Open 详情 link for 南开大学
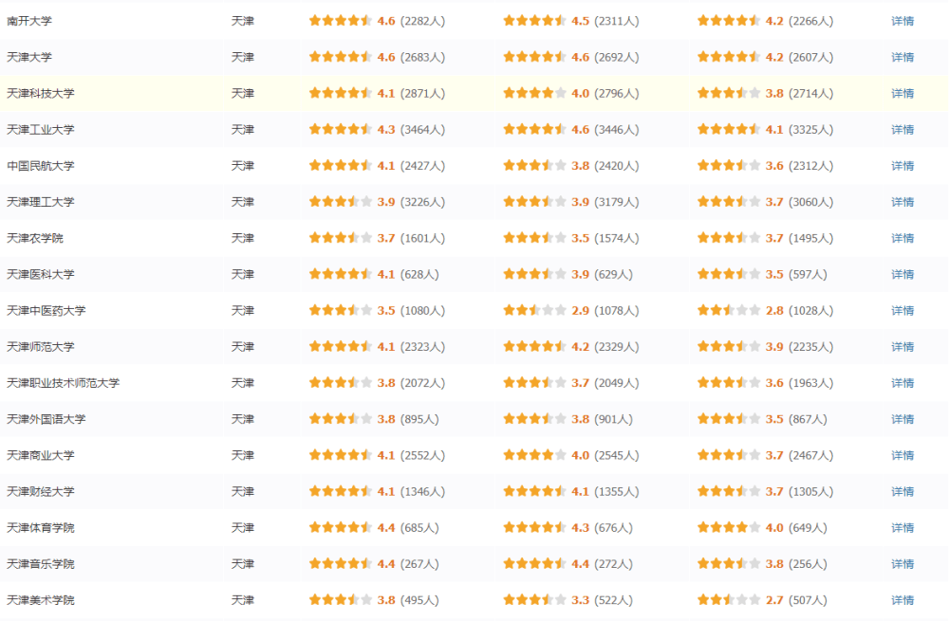949x621 pixels. (x=902, y=21)
